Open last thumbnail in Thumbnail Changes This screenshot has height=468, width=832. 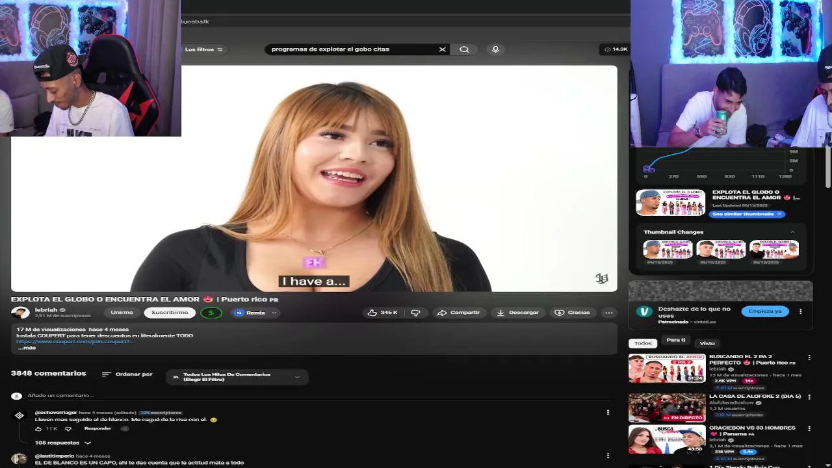click(773, 250)
